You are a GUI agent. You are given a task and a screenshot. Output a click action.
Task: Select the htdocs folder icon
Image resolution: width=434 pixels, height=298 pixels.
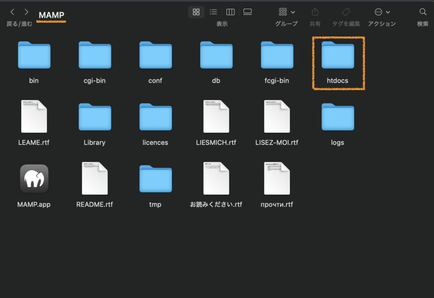338,55
